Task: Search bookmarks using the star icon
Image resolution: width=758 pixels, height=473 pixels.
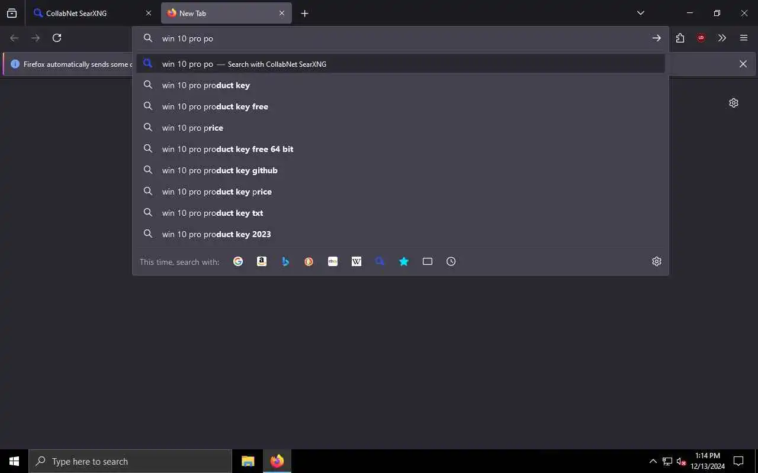Action: [x=404, y=261]
